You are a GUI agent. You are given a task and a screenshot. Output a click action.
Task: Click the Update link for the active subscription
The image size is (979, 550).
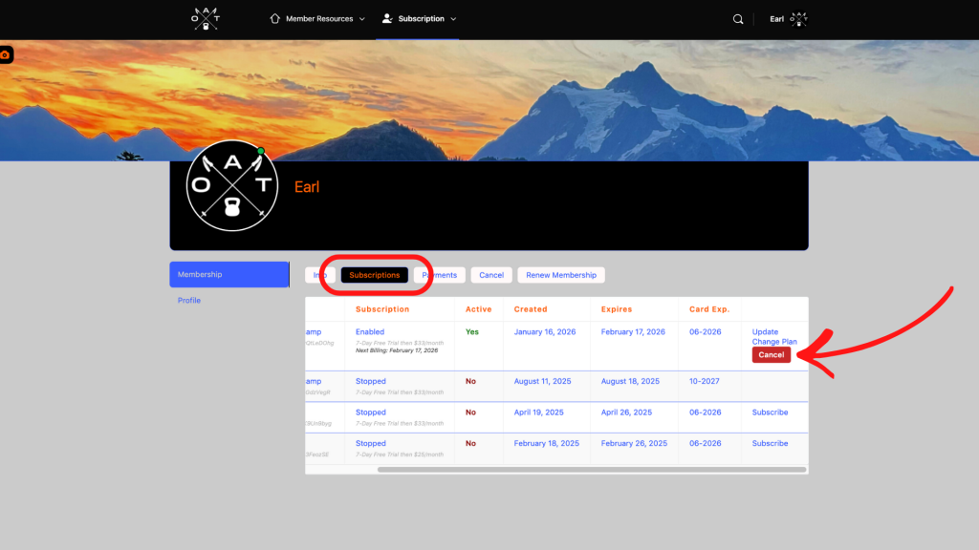click(x=765, y=332)
